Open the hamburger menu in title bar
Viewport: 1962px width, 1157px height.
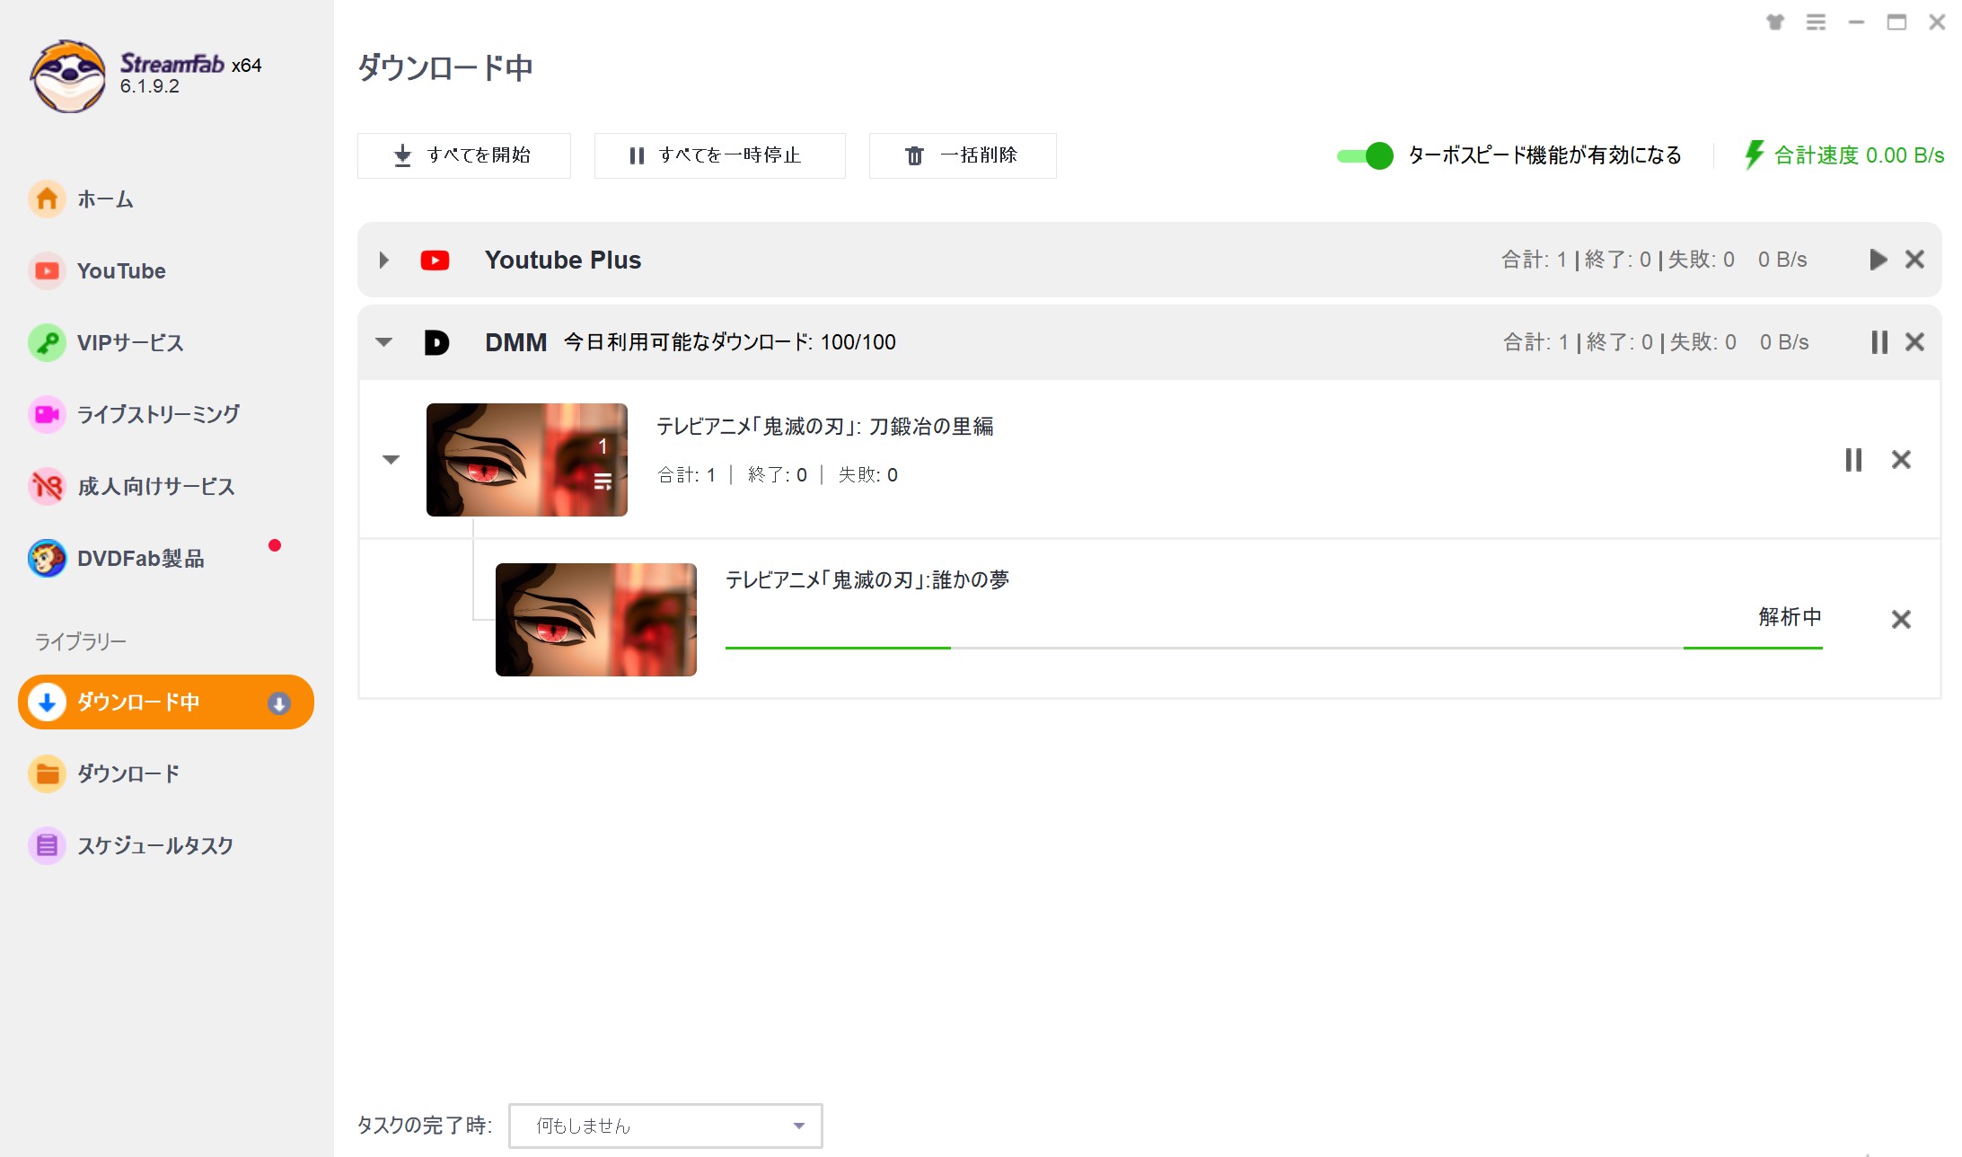1816,22
